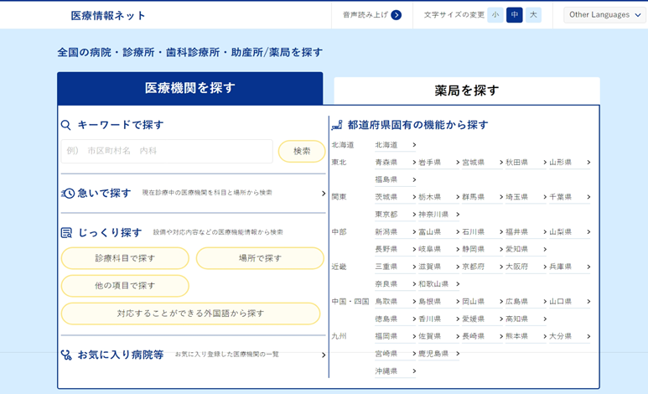The height and width of the screenshot is (394, 648).
Task: Click the 場所で探す button
Action: click(x=260, y=258)
